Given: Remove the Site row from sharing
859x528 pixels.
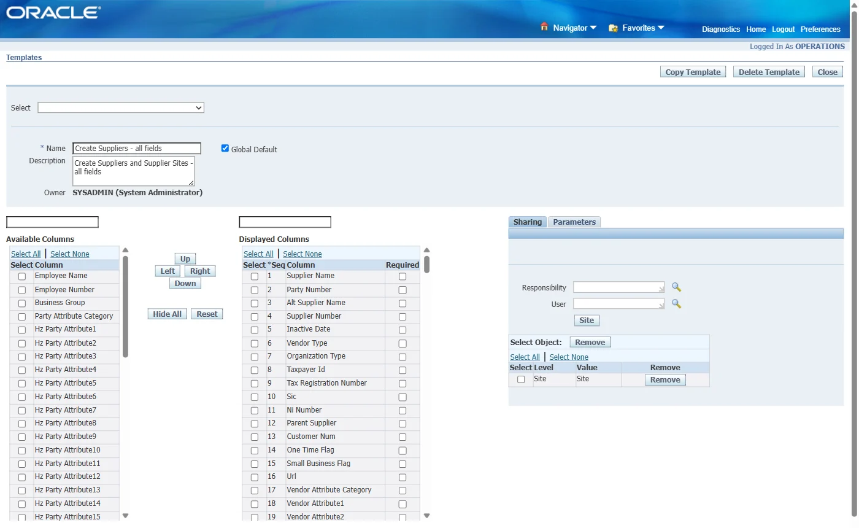Looking at the screenshot, I should [665, 380].
